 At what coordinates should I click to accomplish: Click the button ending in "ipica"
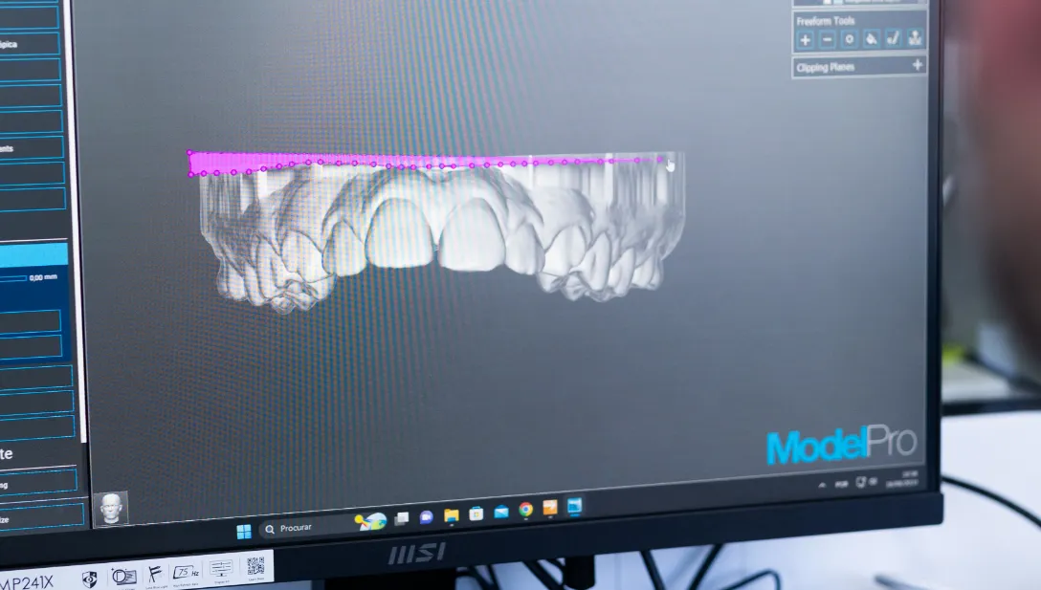point(30,44)
